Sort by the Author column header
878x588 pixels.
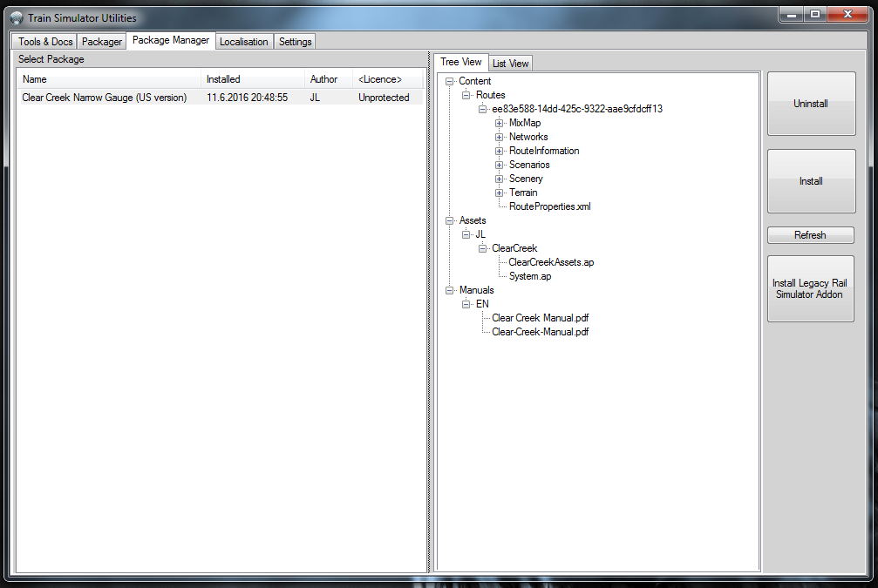pyautogui.click(x=329, y=79)
